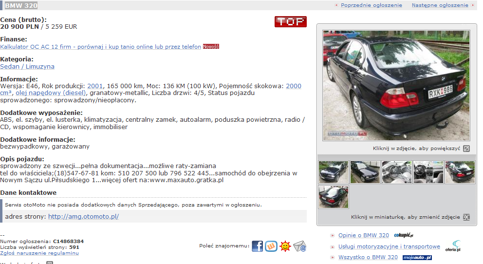Click the red TOP badge
This screenshot has height=264, width=483.
tap(291, 21)
